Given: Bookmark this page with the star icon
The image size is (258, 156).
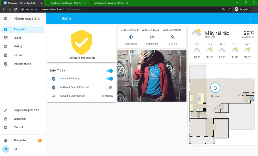Looking at the screenshot, I should (x=229, y=9).
